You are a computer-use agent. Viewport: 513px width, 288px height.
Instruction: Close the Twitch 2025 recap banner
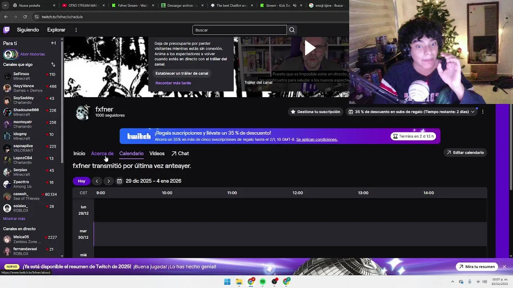504,267
